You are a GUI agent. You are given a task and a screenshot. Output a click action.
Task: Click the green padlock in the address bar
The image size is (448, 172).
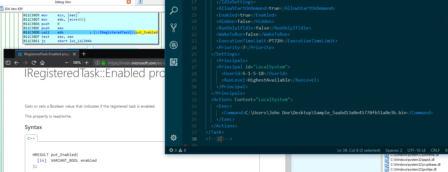(x=103, y=63)
